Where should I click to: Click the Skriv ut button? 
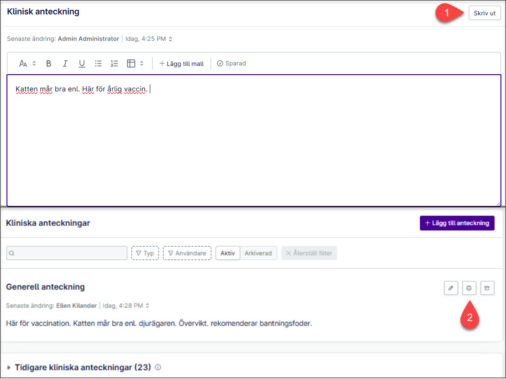484,13
